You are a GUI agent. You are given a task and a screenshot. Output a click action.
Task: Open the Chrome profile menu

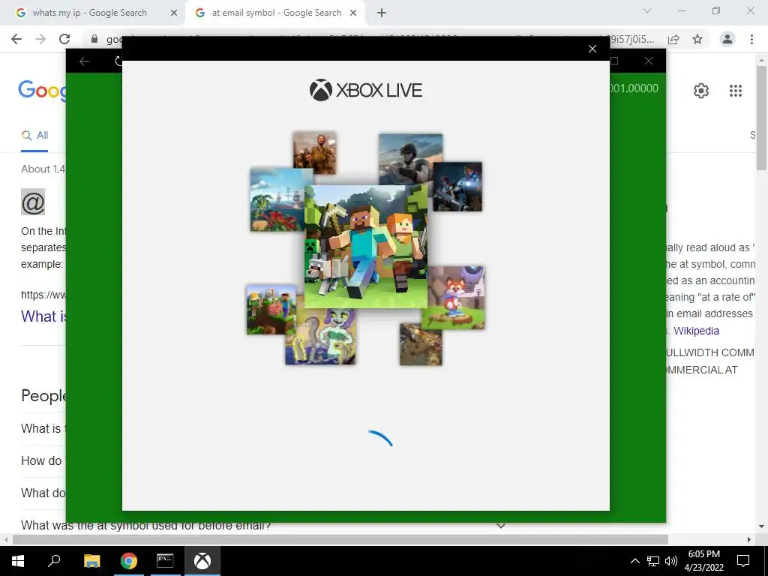(x=727, y=39)
